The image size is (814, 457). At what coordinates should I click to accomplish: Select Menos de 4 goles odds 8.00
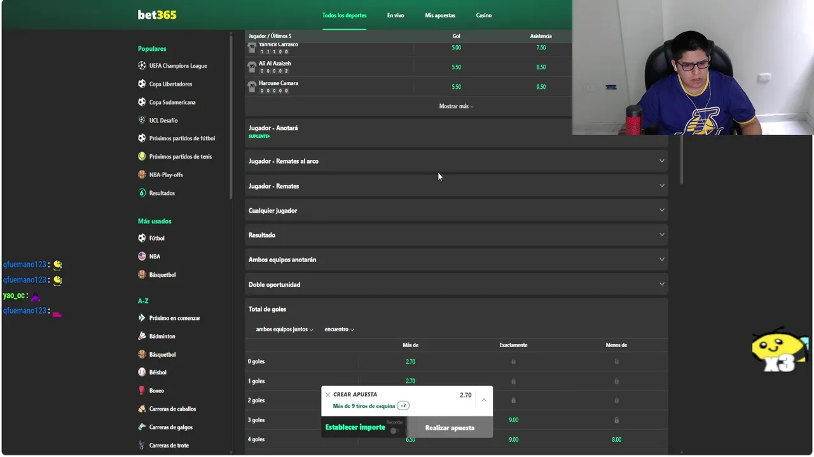(616, 439)
